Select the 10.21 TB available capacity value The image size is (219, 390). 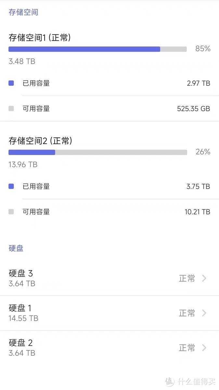pos(198,212)
